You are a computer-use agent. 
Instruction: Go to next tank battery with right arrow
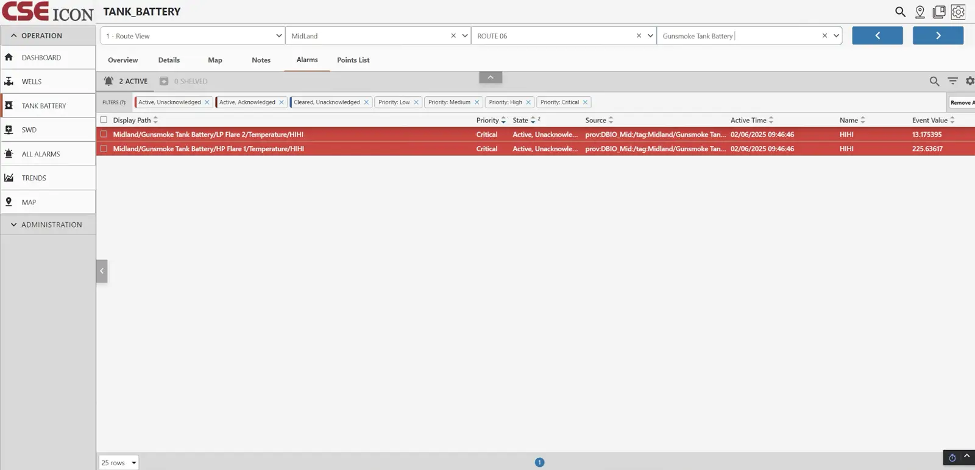pyautogui.click(x=938, y=36)
